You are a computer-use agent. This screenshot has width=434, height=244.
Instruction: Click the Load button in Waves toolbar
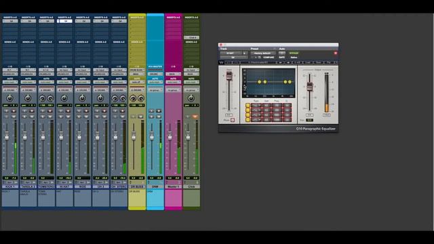click(x=308, y=62)
